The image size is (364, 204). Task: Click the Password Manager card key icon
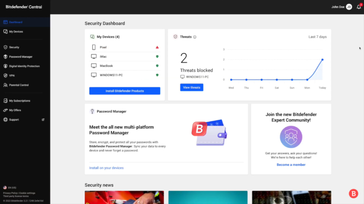coord(92,111)
